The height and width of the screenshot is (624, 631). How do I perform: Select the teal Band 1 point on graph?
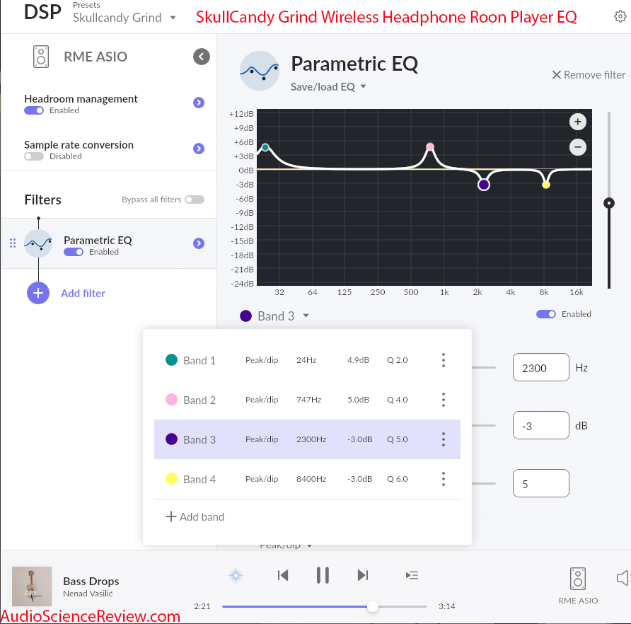[265, 147]
